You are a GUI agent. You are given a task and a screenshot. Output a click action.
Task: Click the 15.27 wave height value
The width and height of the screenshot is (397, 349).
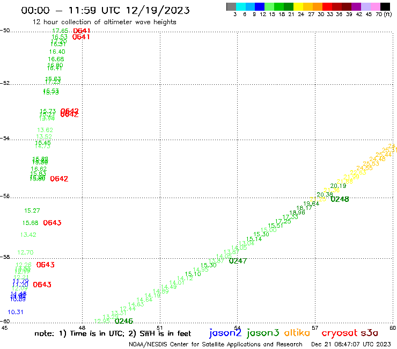32,210
